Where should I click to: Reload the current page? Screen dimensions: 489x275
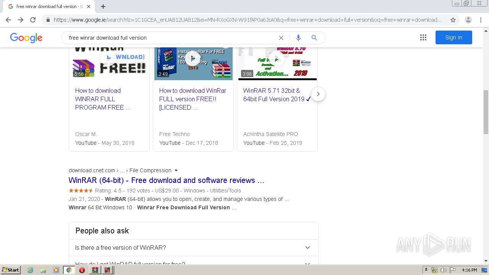point(33,20)
